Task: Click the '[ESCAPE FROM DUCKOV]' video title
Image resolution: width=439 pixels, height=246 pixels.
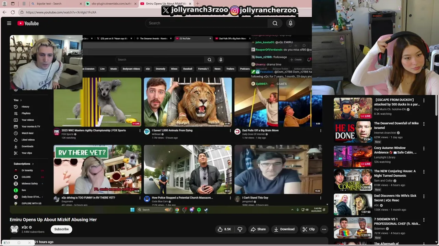Action: tap(397, 102)
